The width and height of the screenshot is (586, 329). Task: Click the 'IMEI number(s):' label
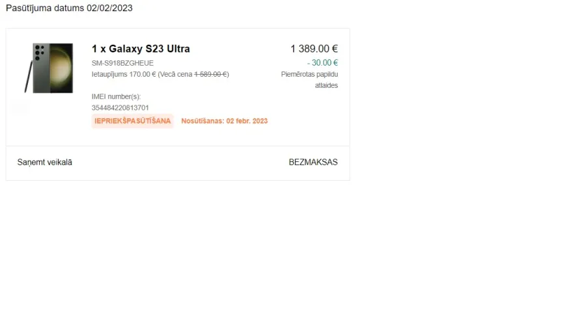point(117,97)
